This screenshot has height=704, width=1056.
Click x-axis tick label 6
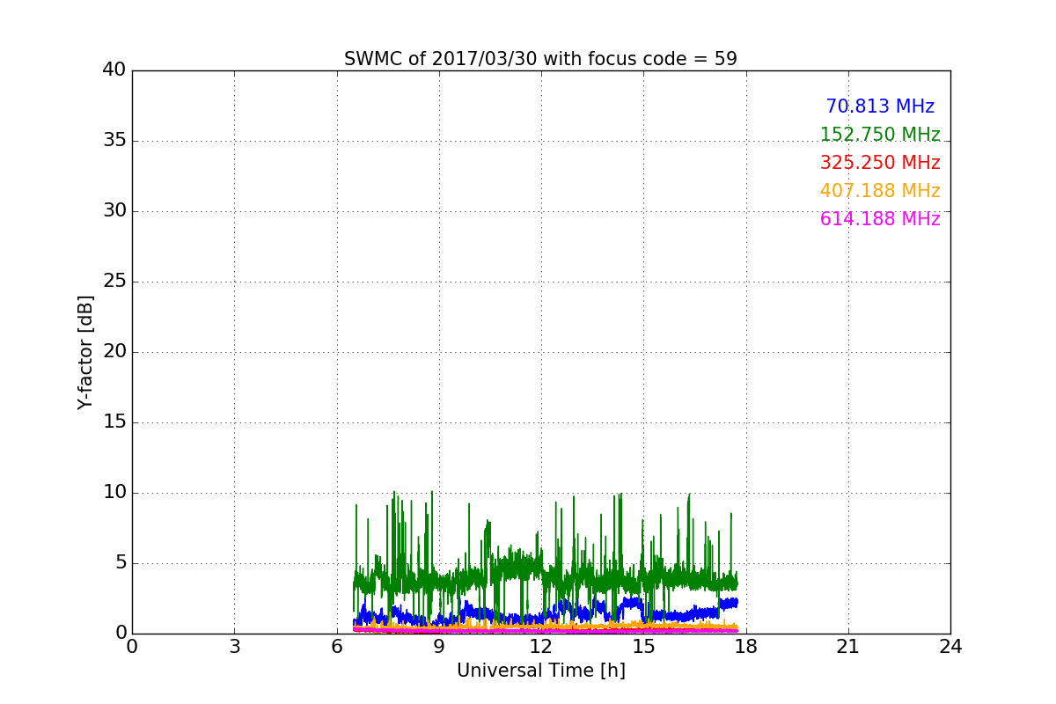(x=337, y=647)
